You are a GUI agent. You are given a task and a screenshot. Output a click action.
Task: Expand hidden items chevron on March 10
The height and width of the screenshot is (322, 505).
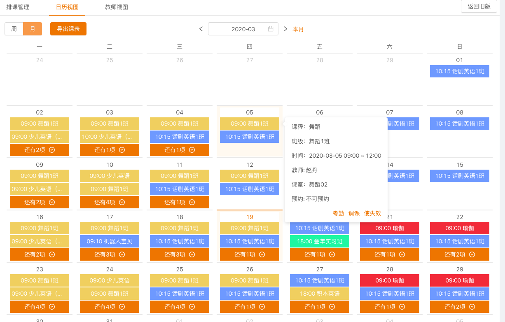(x=122, y=202)
